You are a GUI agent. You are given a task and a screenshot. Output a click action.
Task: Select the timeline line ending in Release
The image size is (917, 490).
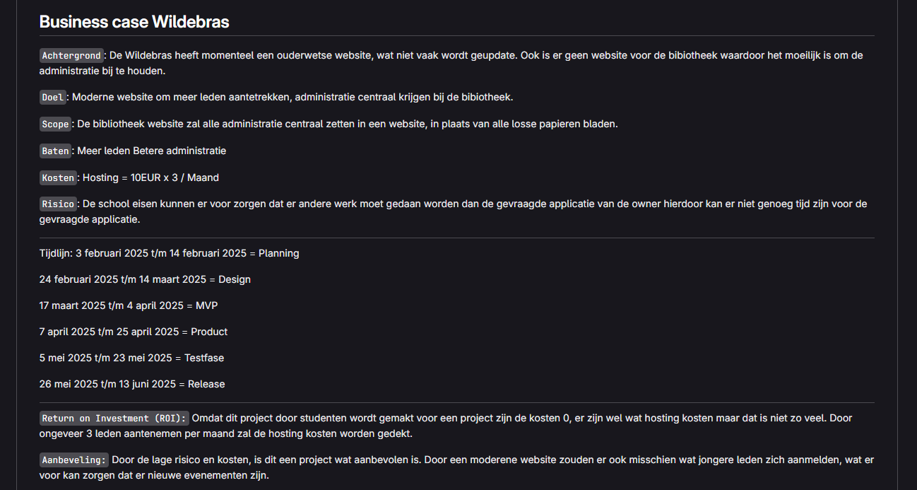point(132,384)
